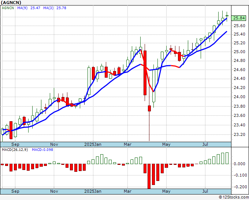Click the AGNCN legend label

pos(8,8)
